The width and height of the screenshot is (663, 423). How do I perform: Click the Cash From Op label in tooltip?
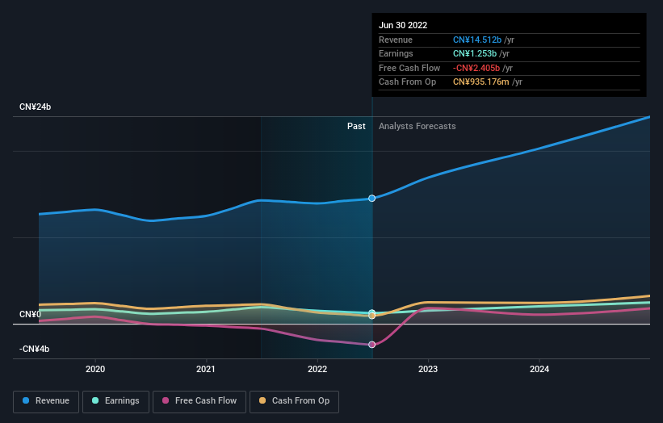[407, 82]
